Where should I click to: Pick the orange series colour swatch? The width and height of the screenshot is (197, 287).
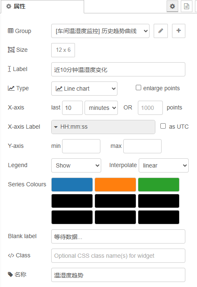115,185
